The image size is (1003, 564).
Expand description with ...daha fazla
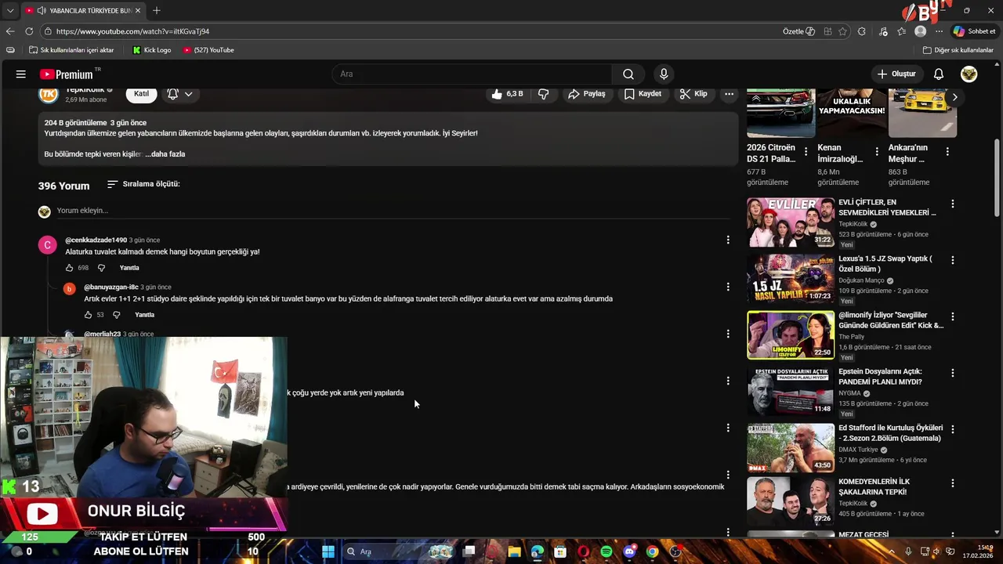(x=165, y=154)
